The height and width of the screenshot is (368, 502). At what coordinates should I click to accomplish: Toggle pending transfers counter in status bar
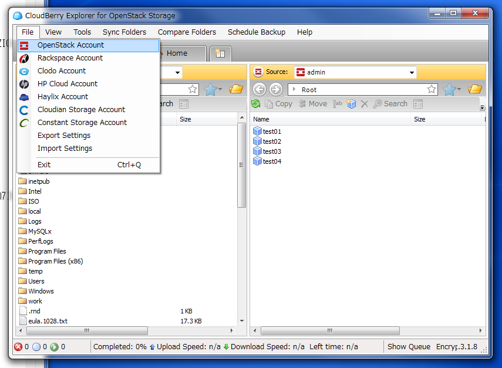[x=36, y=347]
